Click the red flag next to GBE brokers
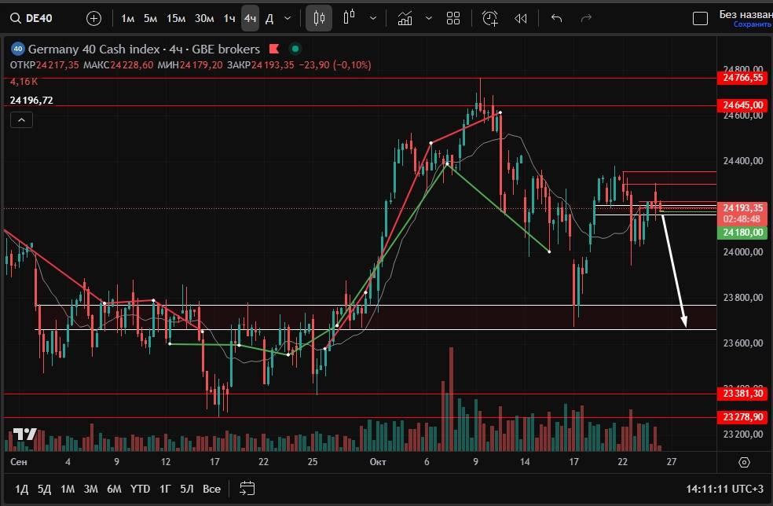 pos(275,49)
